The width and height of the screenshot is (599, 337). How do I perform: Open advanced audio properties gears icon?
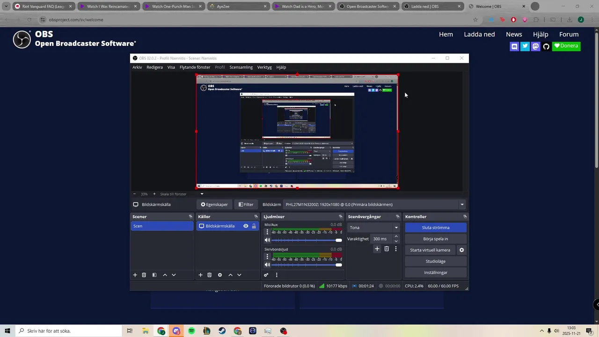[x=266, y=275]
